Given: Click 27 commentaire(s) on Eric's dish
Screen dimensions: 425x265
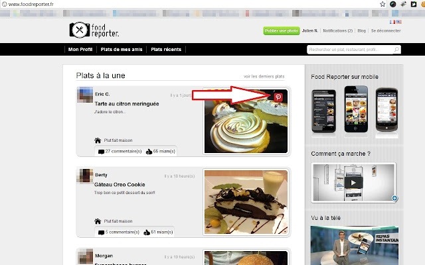Looking at the screenshot, I should (124, 152).
